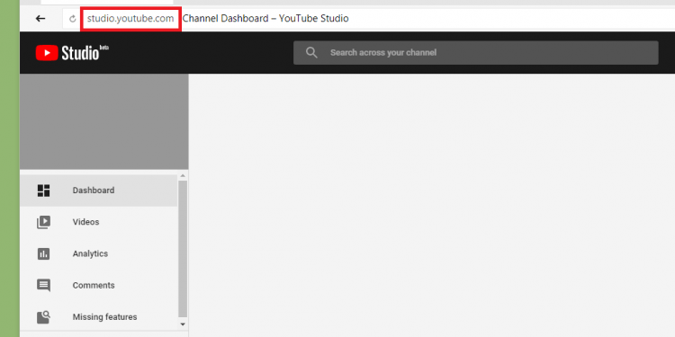Click the gray channel banner placeholder
This screenshot has height=337, width=675.
click(x=104, y=121)
